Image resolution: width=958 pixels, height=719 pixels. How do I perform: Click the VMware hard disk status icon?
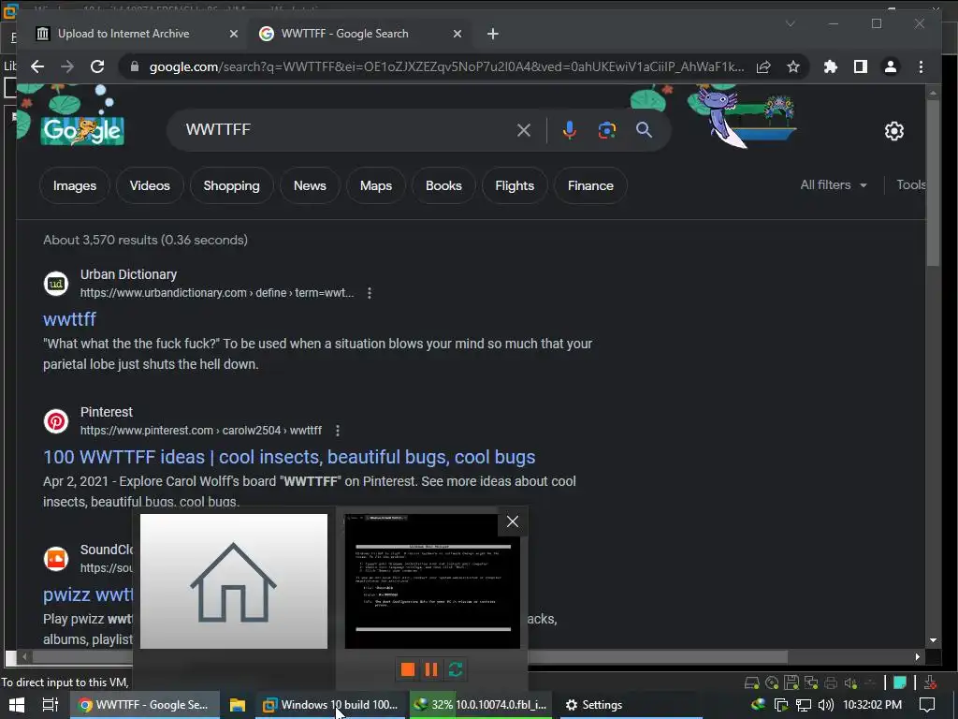(751, 682)
